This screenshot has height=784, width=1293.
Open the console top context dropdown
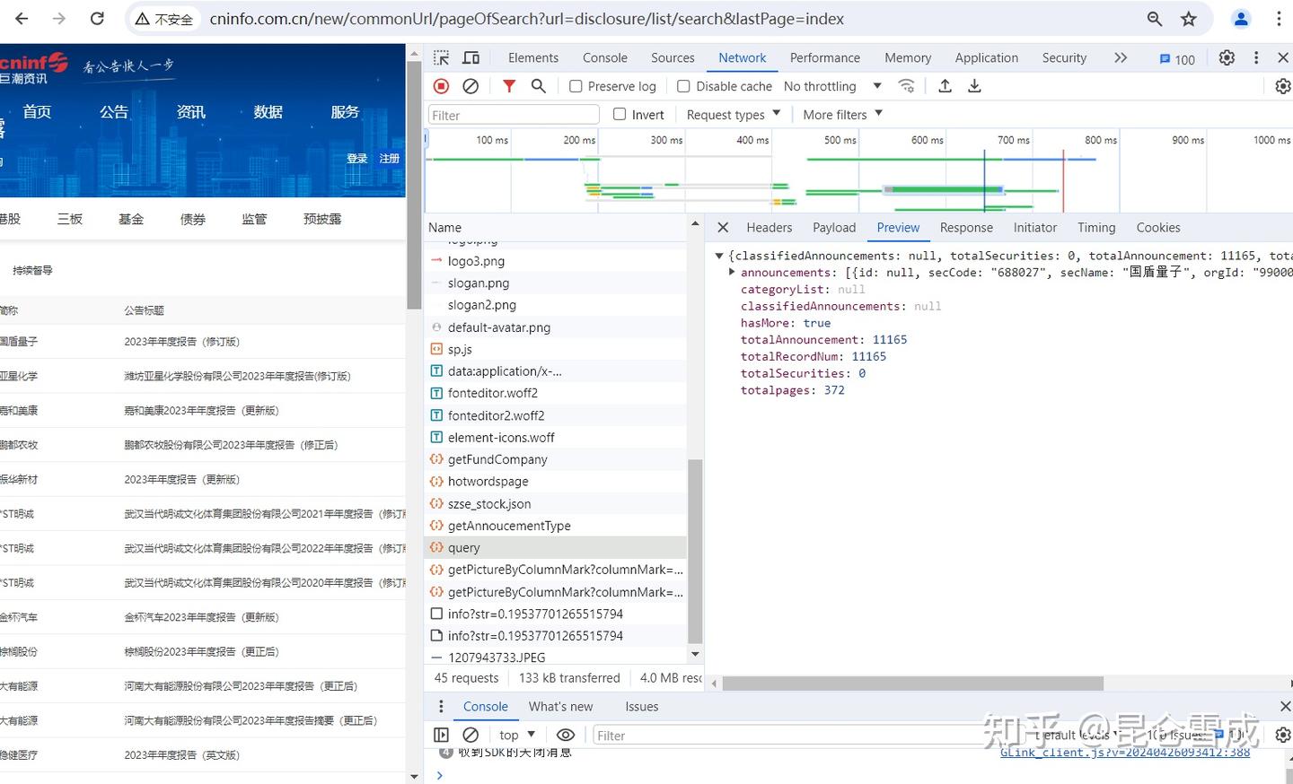tap(517, 735)
